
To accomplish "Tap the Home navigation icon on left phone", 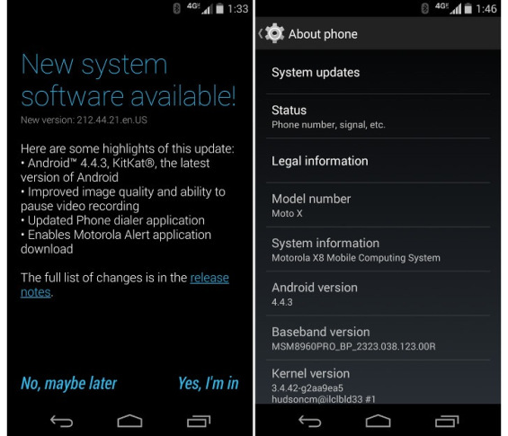I will (129, 421).
